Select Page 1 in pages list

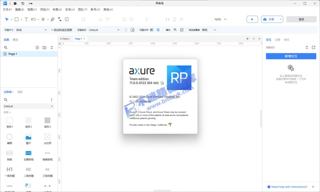[x=29, y=54]
